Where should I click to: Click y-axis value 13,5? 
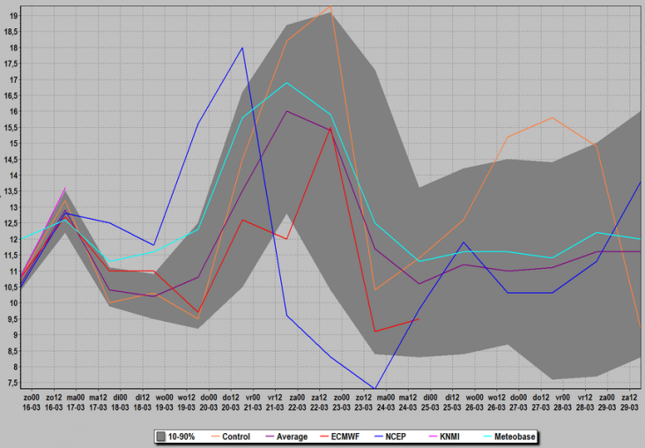point(11,191)
